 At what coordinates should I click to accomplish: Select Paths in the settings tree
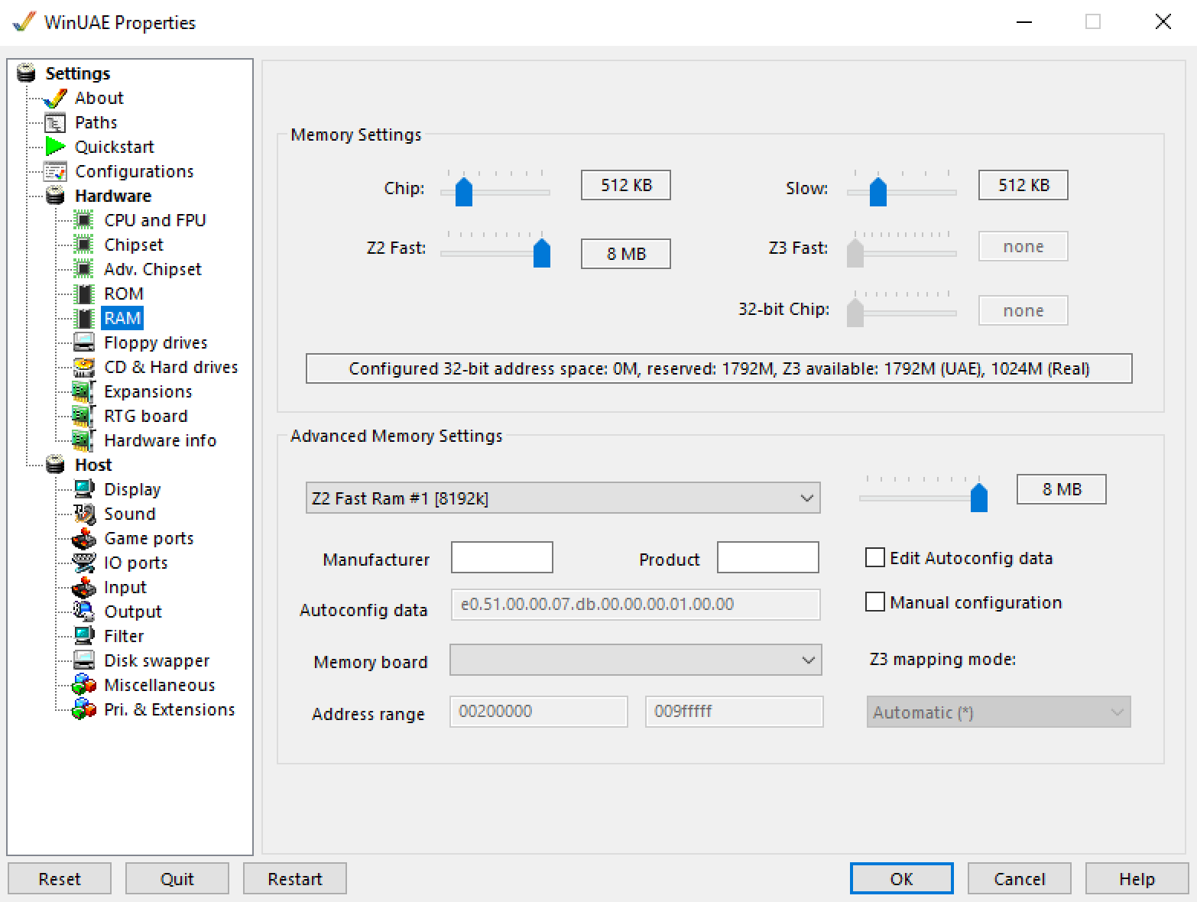96,122
